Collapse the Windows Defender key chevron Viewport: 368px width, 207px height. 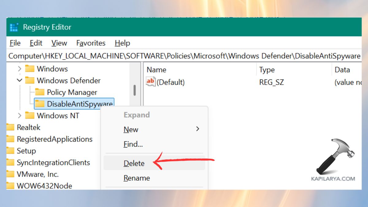tap(19, 81)
